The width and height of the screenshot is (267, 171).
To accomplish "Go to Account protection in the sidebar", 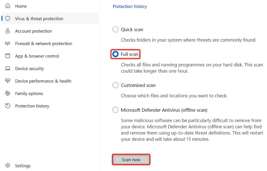I will pos(34,31).
